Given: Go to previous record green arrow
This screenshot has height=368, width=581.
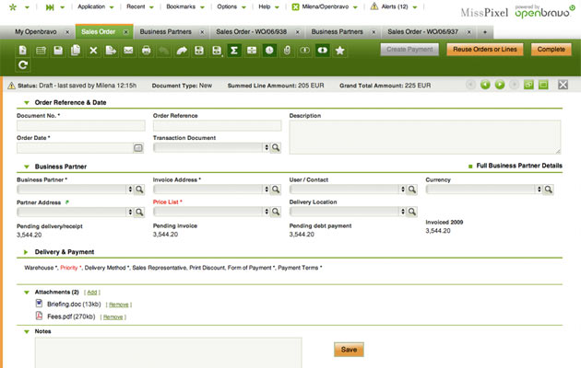Looking at the screenshot, I should [x=485, y=85].
